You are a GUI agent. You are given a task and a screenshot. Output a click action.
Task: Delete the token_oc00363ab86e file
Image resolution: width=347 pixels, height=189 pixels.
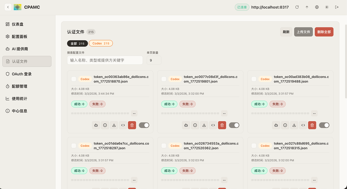[132, 125]
